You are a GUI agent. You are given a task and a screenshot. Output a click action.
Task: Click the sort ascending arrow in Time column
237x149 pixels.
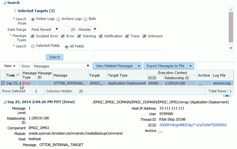point(13,75)
